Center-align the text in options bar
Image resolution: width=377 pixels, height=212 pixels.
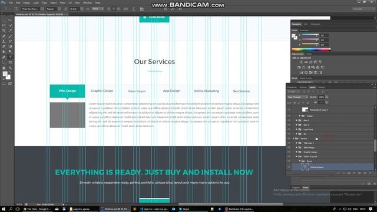tap(114, 9)
